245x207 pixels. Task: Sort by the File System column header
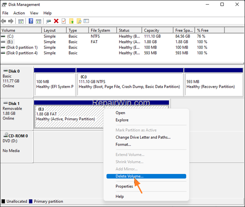click(x=103, y=30)
